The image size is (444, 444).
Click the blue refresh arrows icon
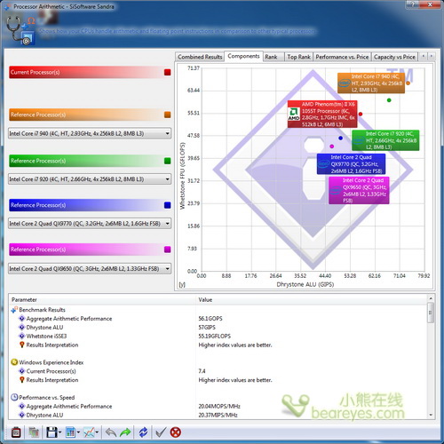143,432
